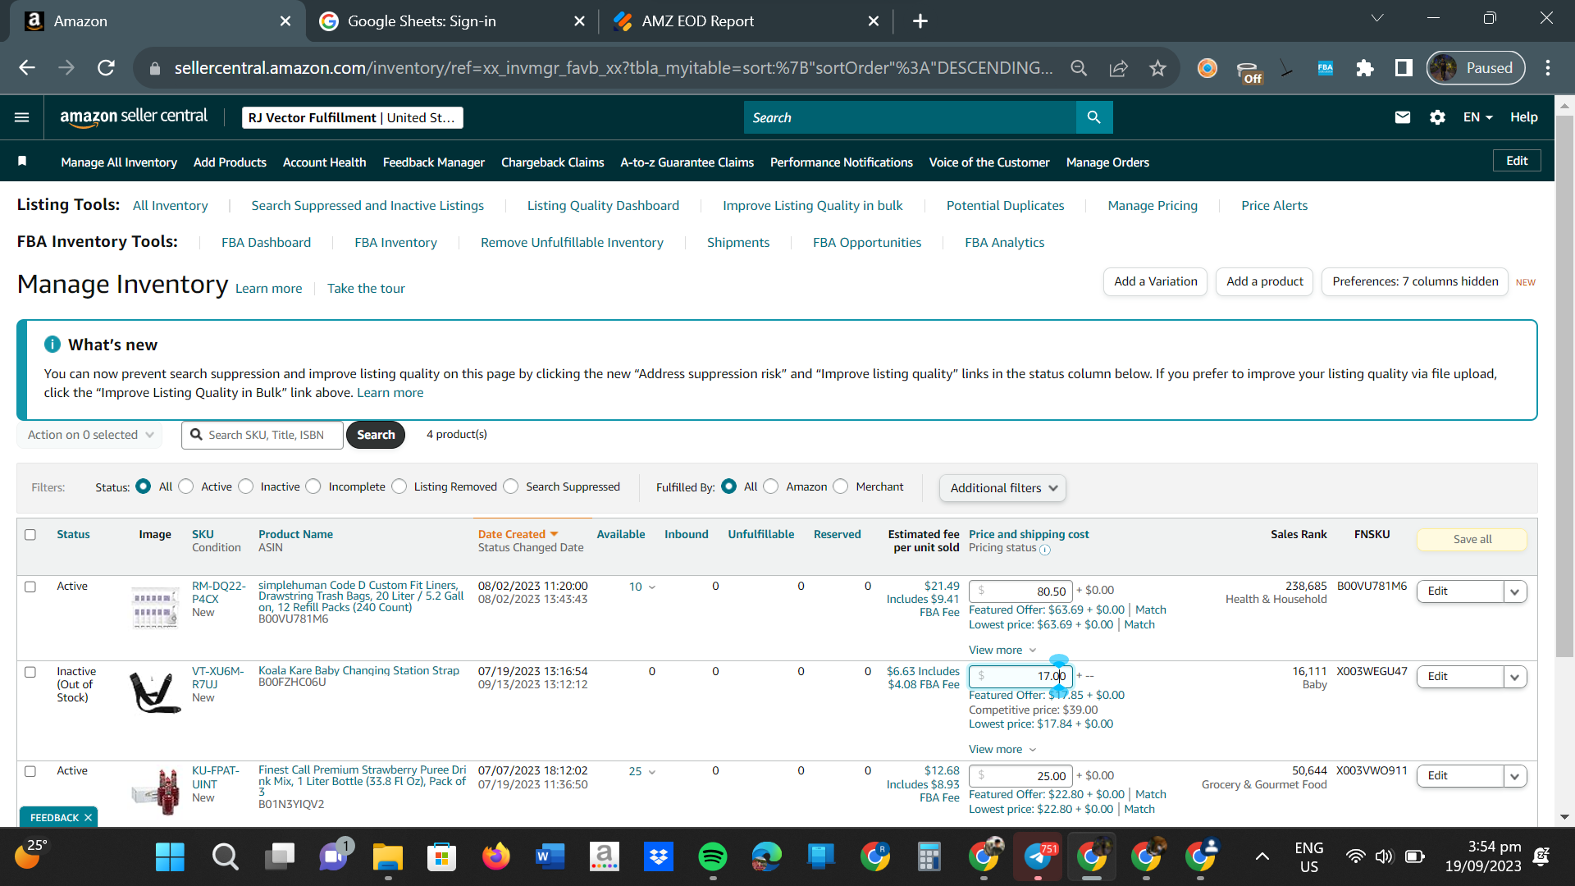
Task: Open Edit dropdown arrow for Finest Call row
Action: pos(1515,776)
